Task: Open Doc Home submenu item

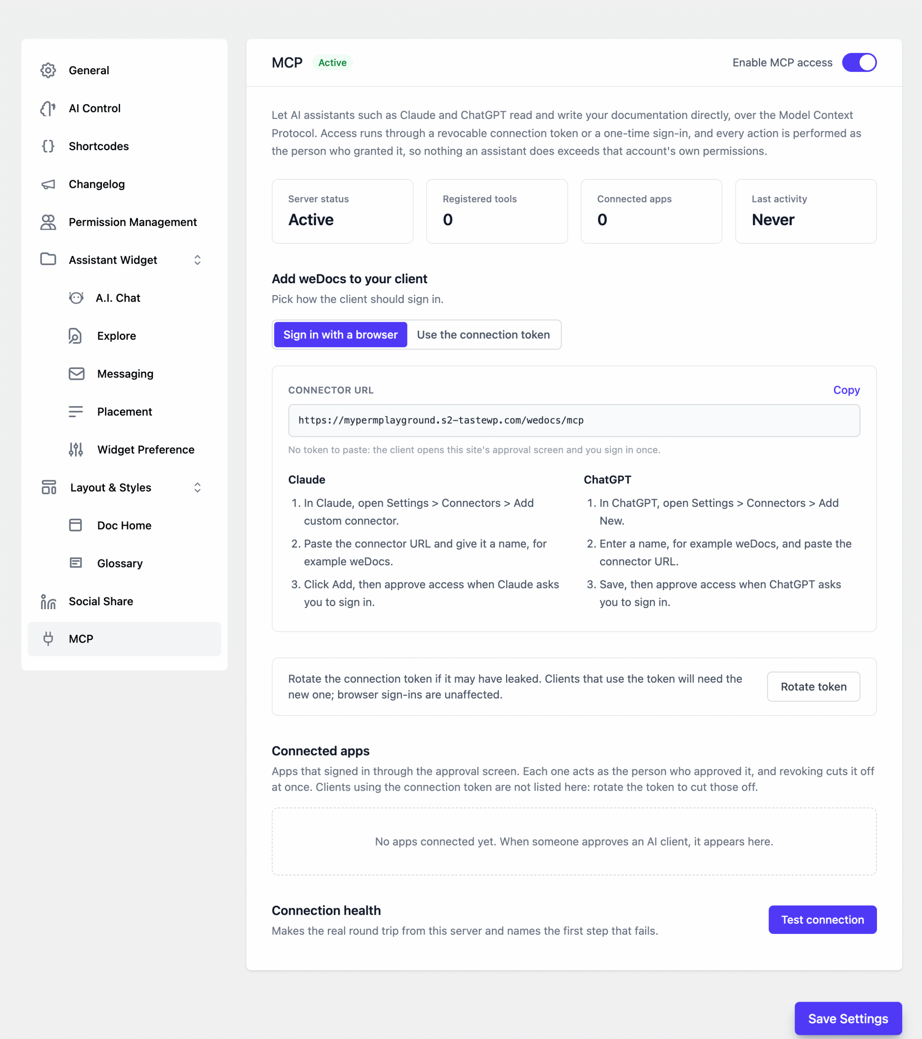Action: coord(125,525)
